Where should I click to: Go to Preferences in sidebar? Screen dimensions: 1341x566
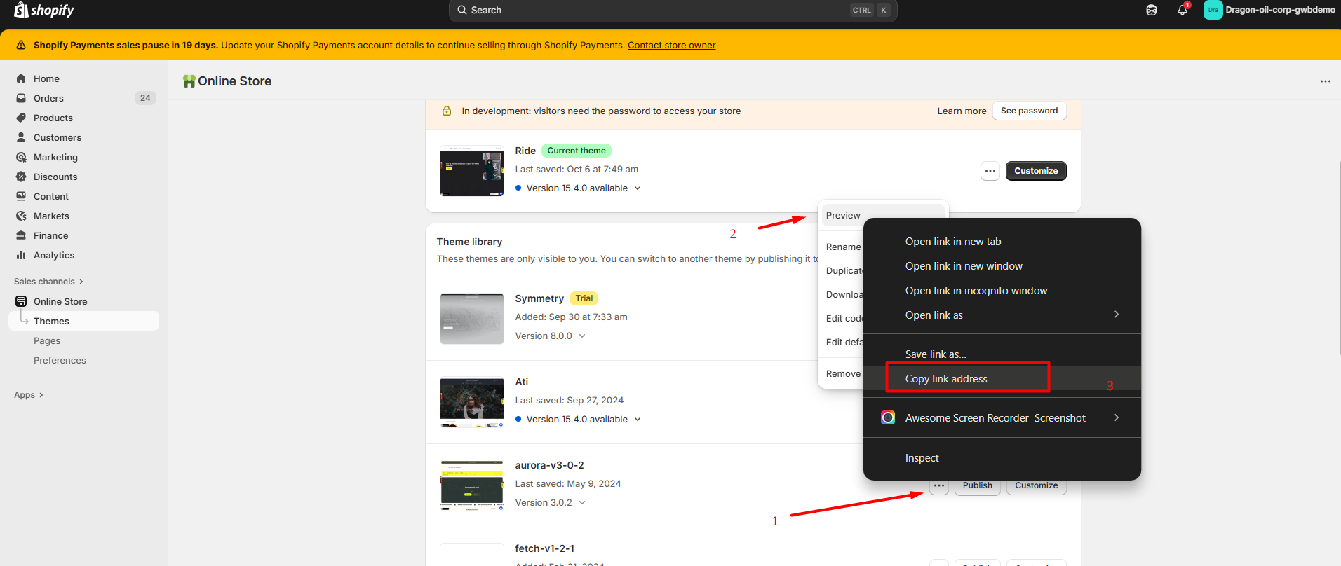coord(60,361)
